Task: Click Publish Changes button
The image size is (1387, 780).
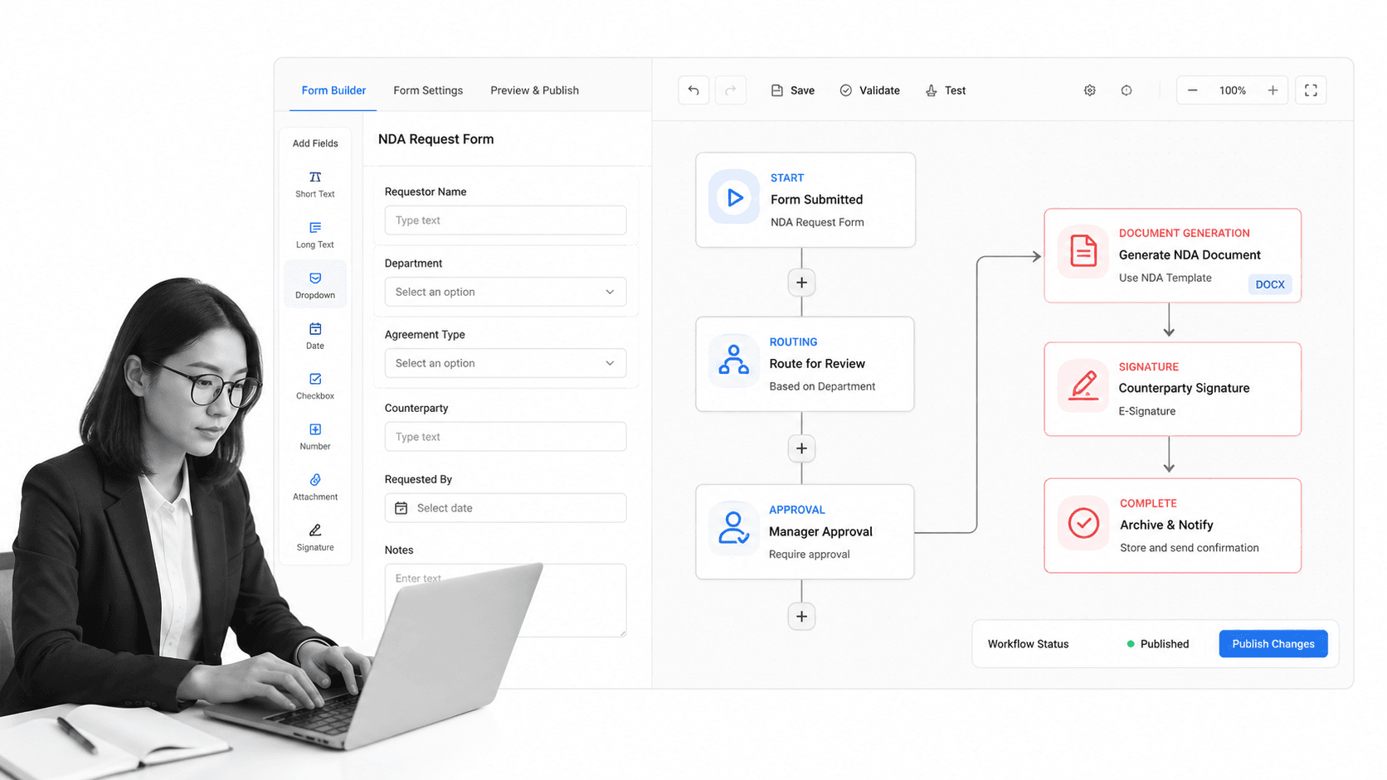Action: tap(1273, 644)
